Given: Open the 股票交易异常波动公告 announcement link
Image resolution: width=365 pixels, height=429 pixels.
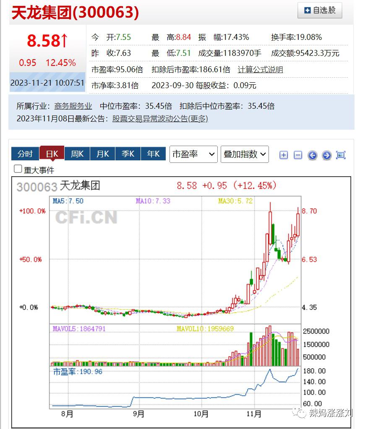Looking at the screenshot, I should (160, 118).
